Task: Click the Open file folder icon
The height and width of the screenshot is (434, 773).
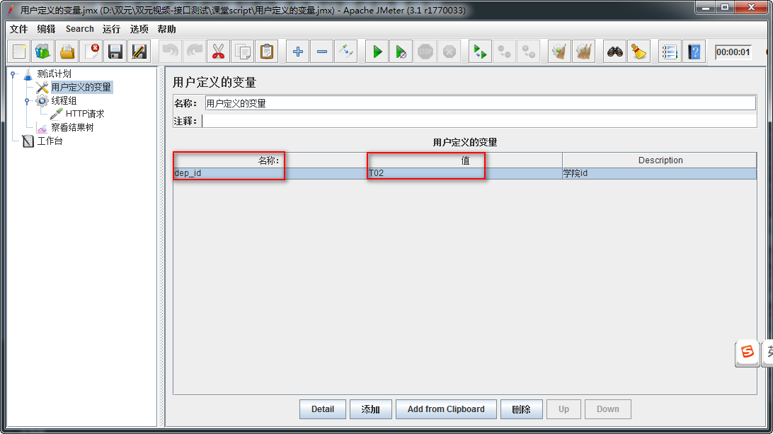Action: coord(67,52)
